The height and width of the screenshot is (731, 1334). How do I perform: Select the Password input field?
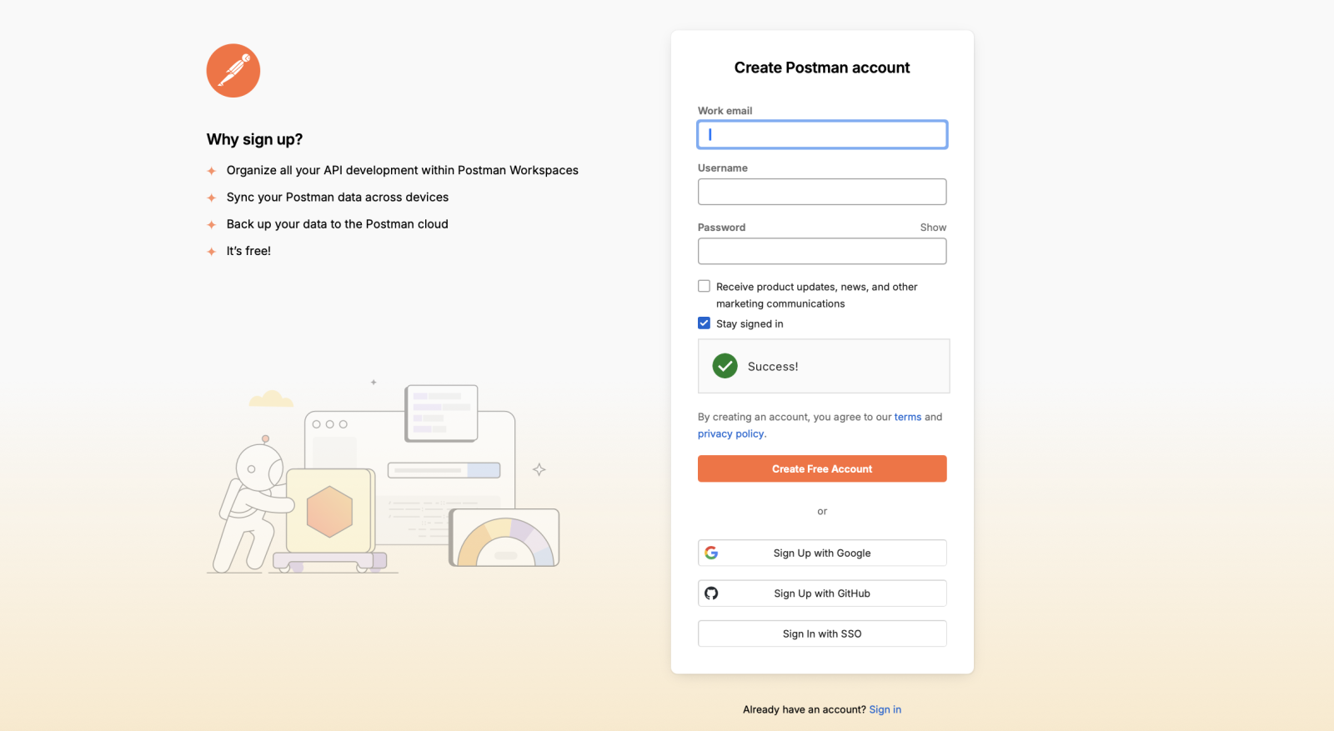pyautogui.click(x=822, y=251)
